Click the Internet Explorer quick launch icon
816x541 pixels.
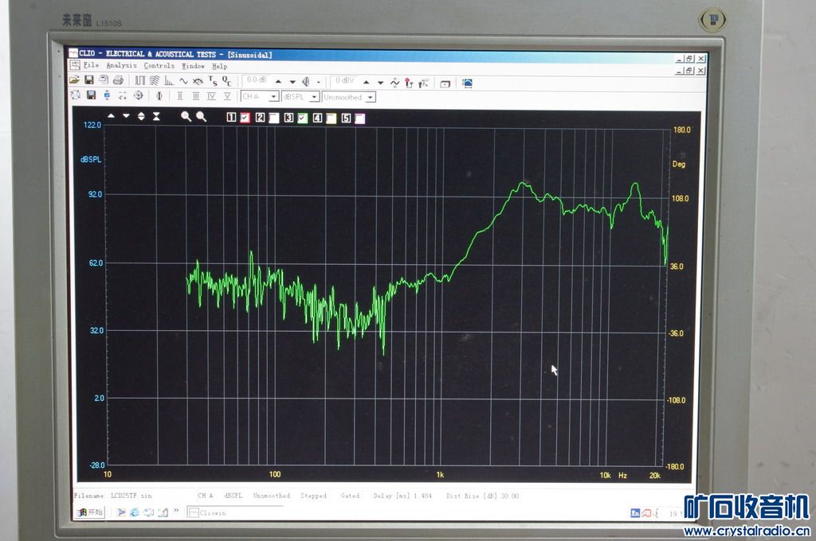click(134, 512)
